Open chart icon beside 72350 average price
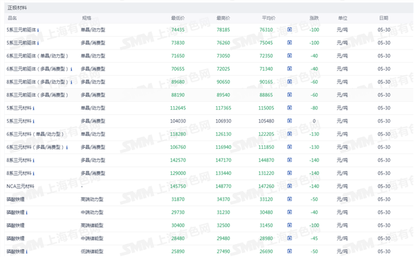414x257 pixels. tap(290, 56)
